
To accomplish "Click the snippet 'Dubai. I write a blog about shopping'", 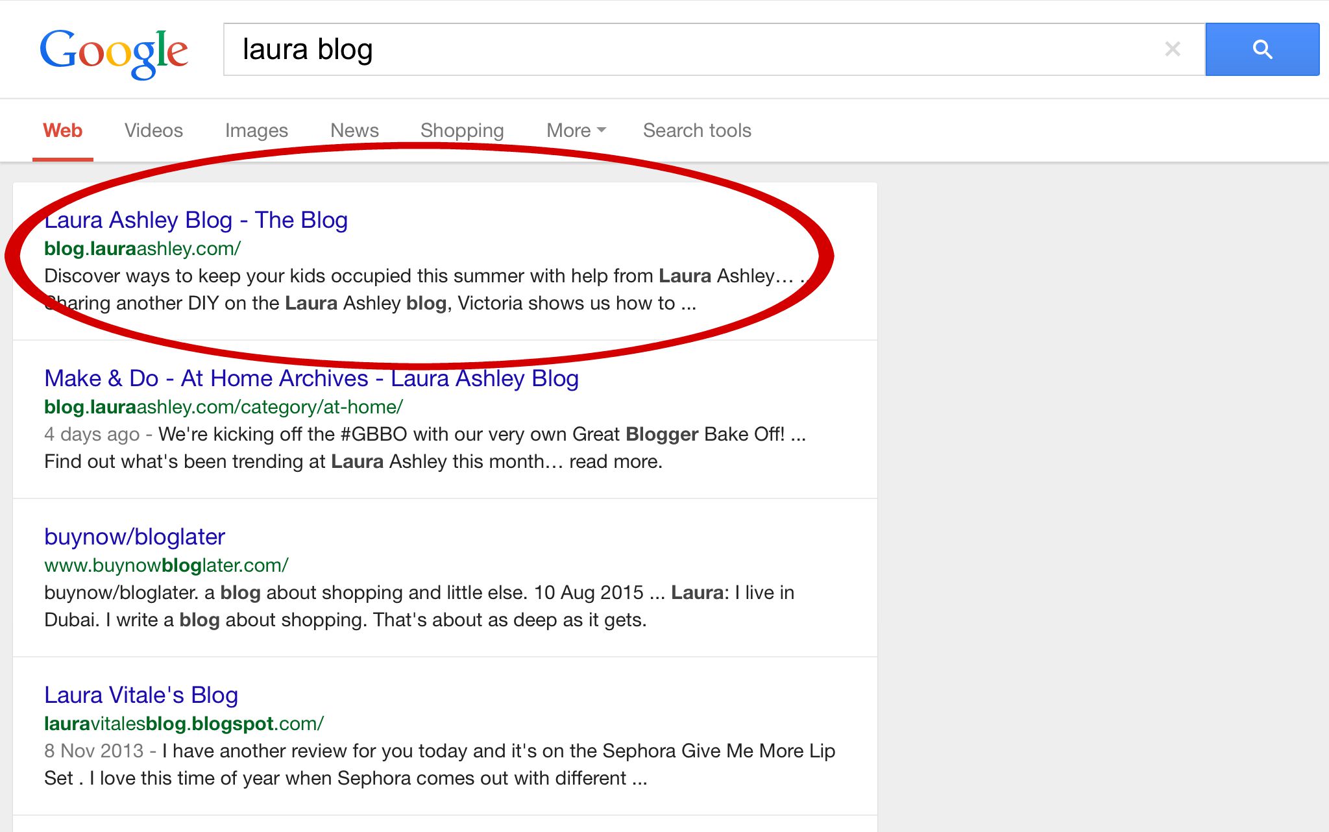I will pyautogui.click(x=345, y=620).
